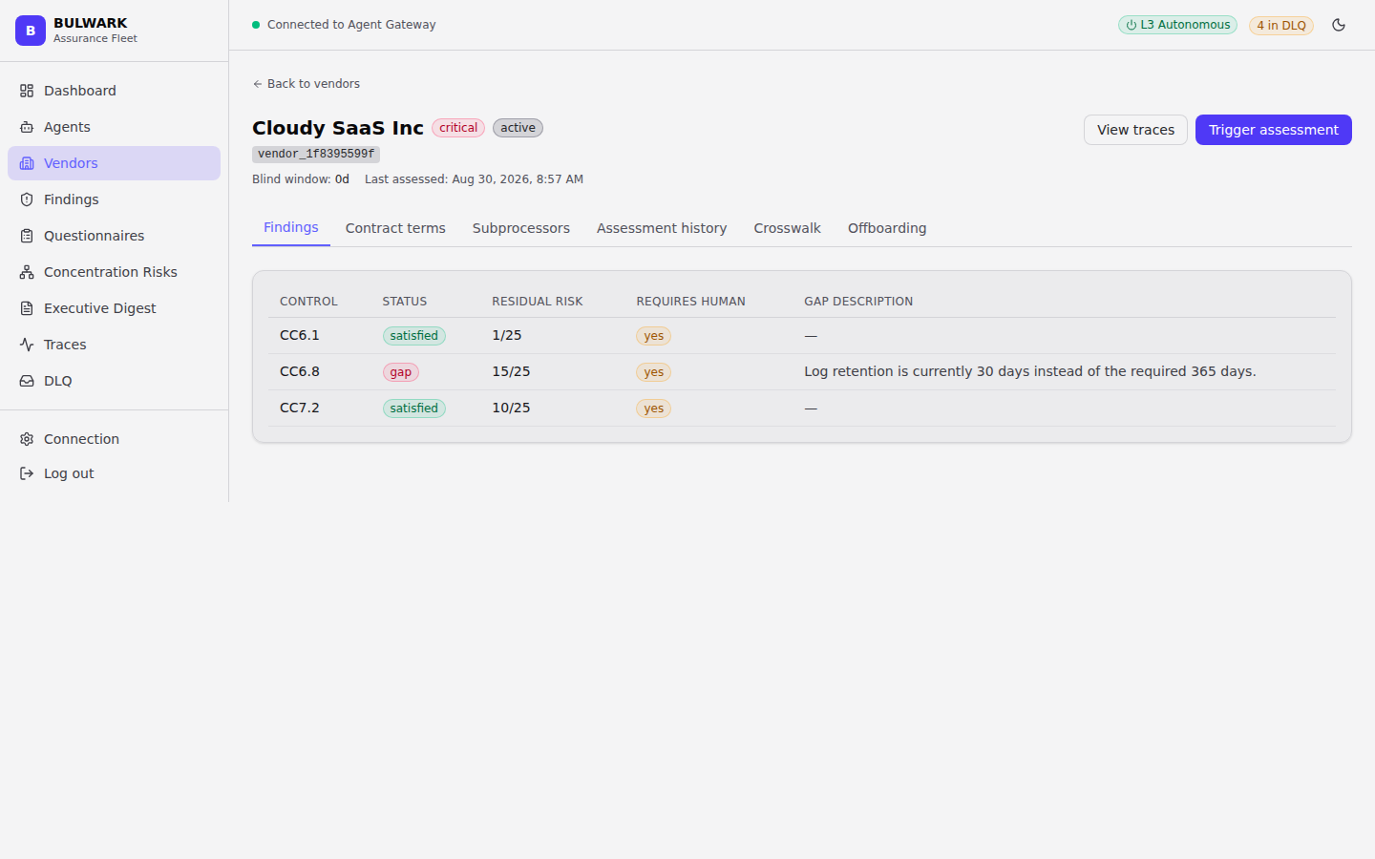Select the CC6.8 control row

tap(802, 372)
